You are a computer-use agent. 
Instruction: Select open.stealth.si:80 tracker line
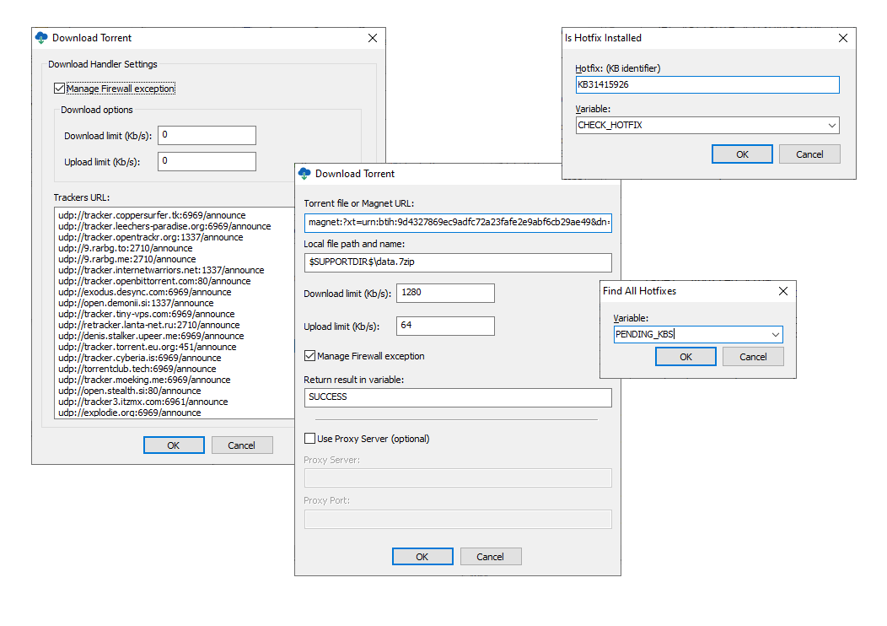(130, 391)
